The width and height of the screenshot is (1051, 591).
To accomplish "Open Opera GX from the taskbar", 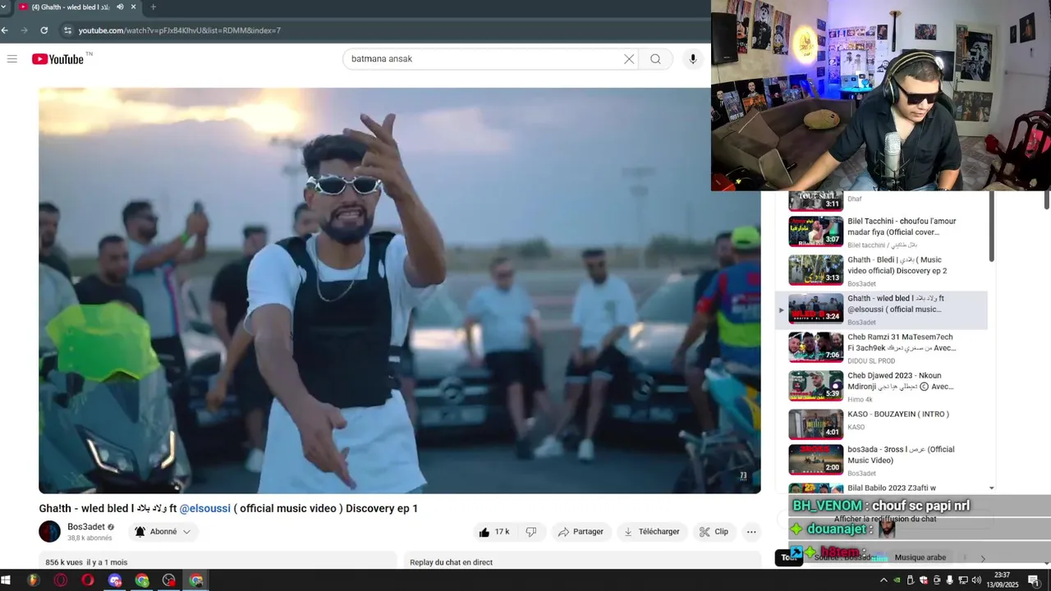I will 60,580.
